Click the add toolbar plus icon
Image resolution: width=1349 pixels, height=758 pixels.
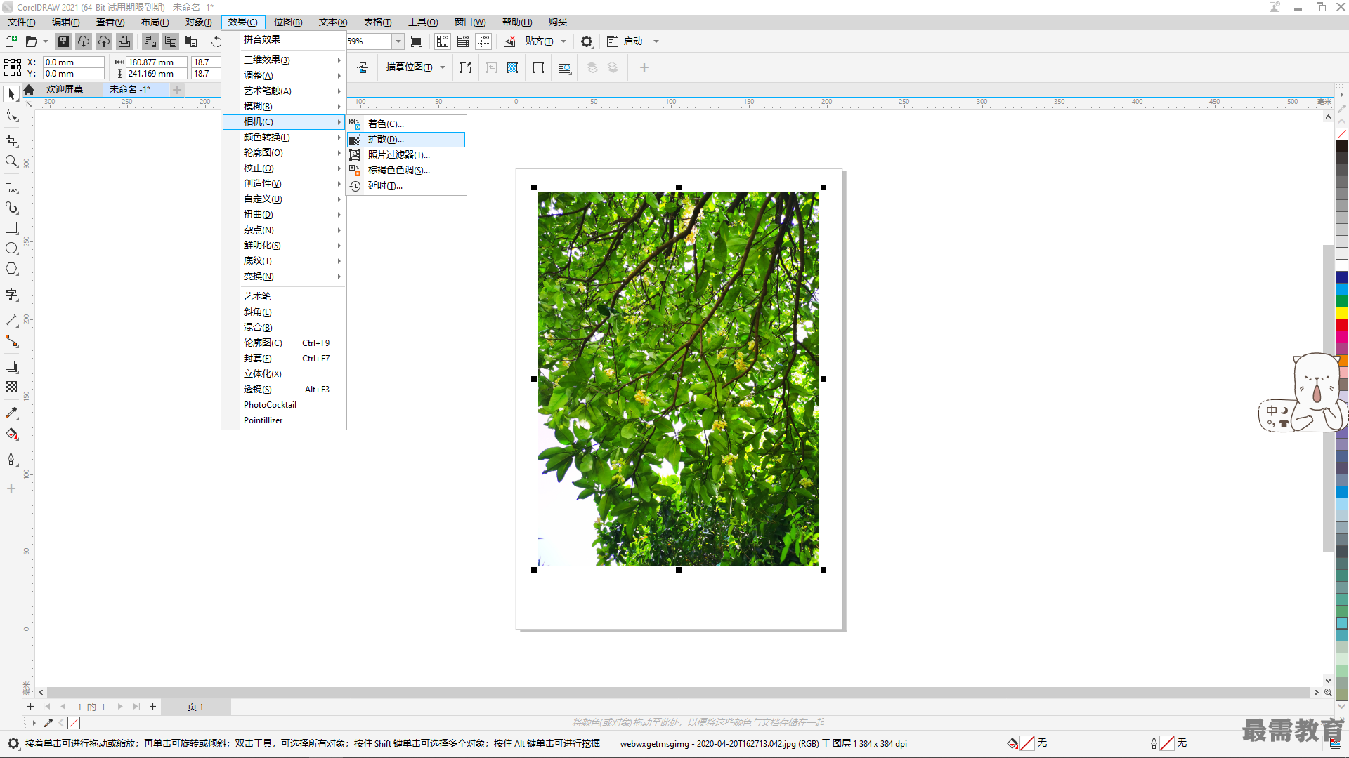click(644, 67)
